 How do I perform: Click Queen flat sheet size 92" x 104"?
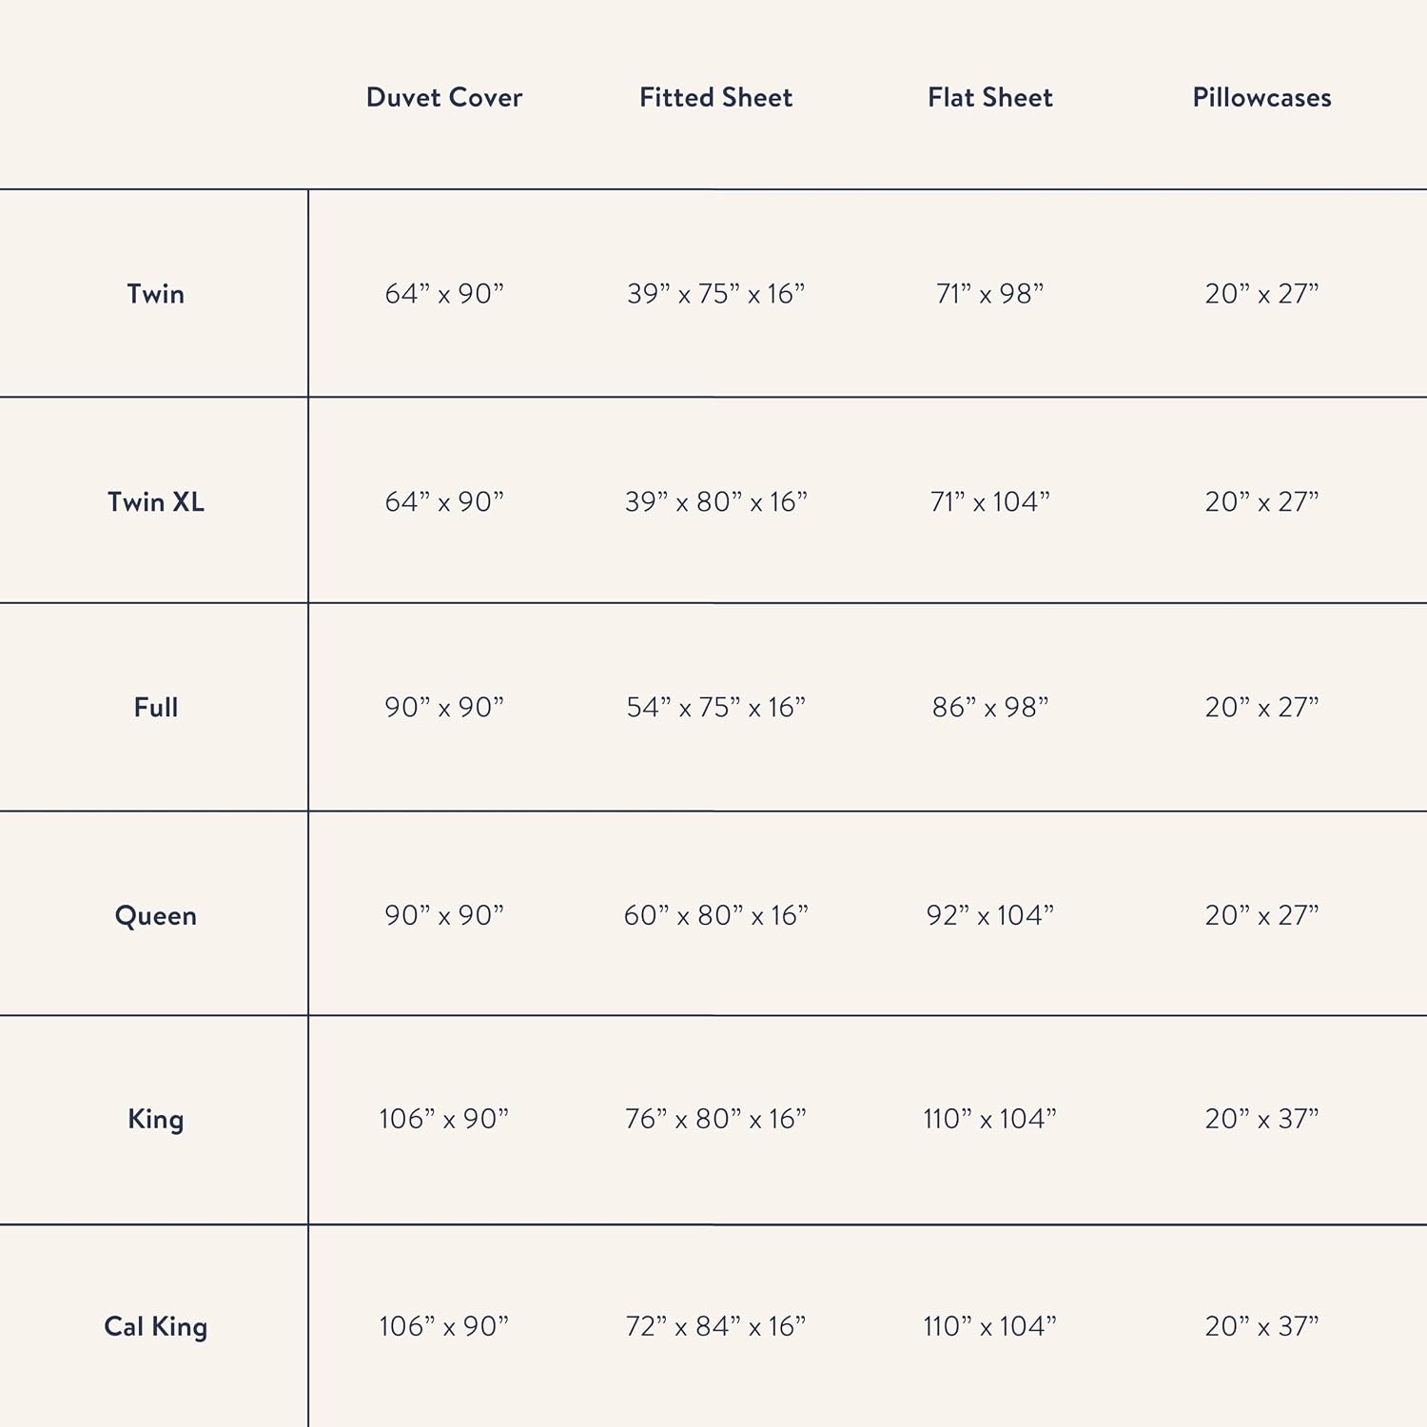(x=990, y=915)
